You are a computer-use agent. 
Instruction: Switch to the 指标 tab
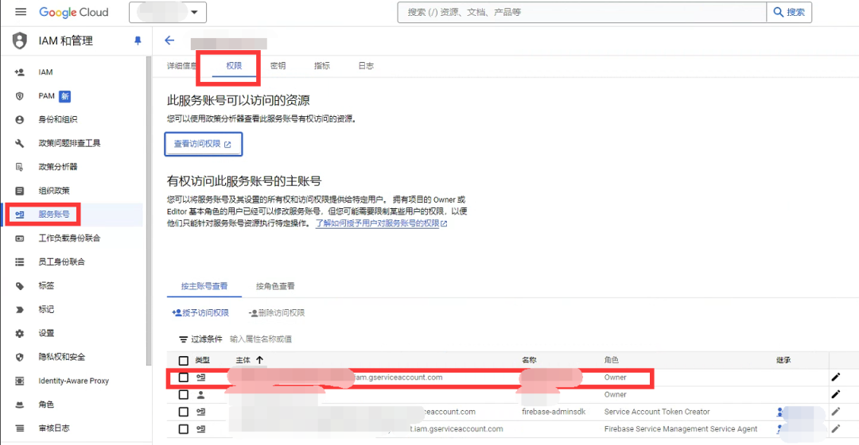pyautogui.click(x=322, y=66)
